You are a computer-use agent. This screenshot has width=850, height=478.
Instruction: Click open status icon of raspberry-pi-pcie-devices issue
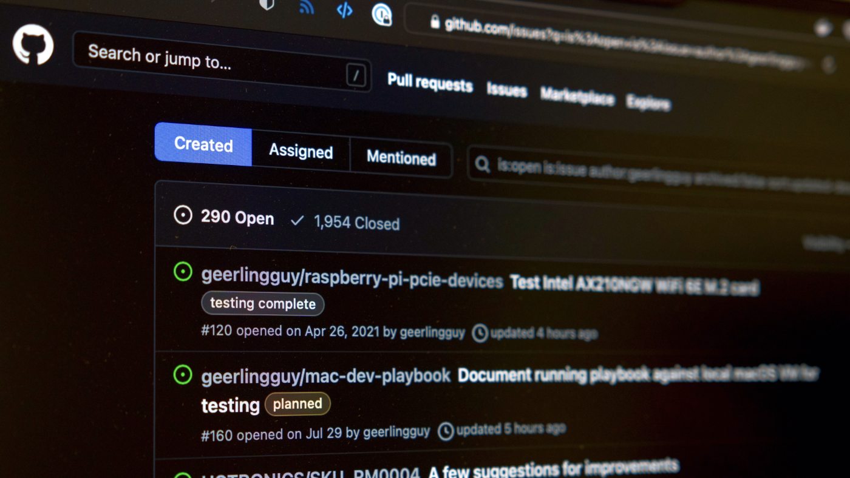coord(183,272)
